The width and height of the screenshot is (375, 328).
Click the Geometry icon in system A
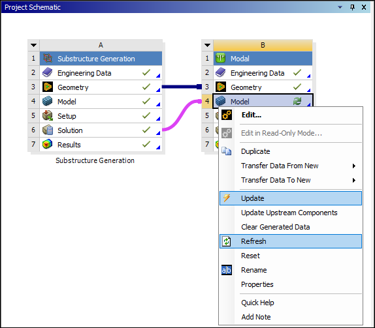click(47, 87)
